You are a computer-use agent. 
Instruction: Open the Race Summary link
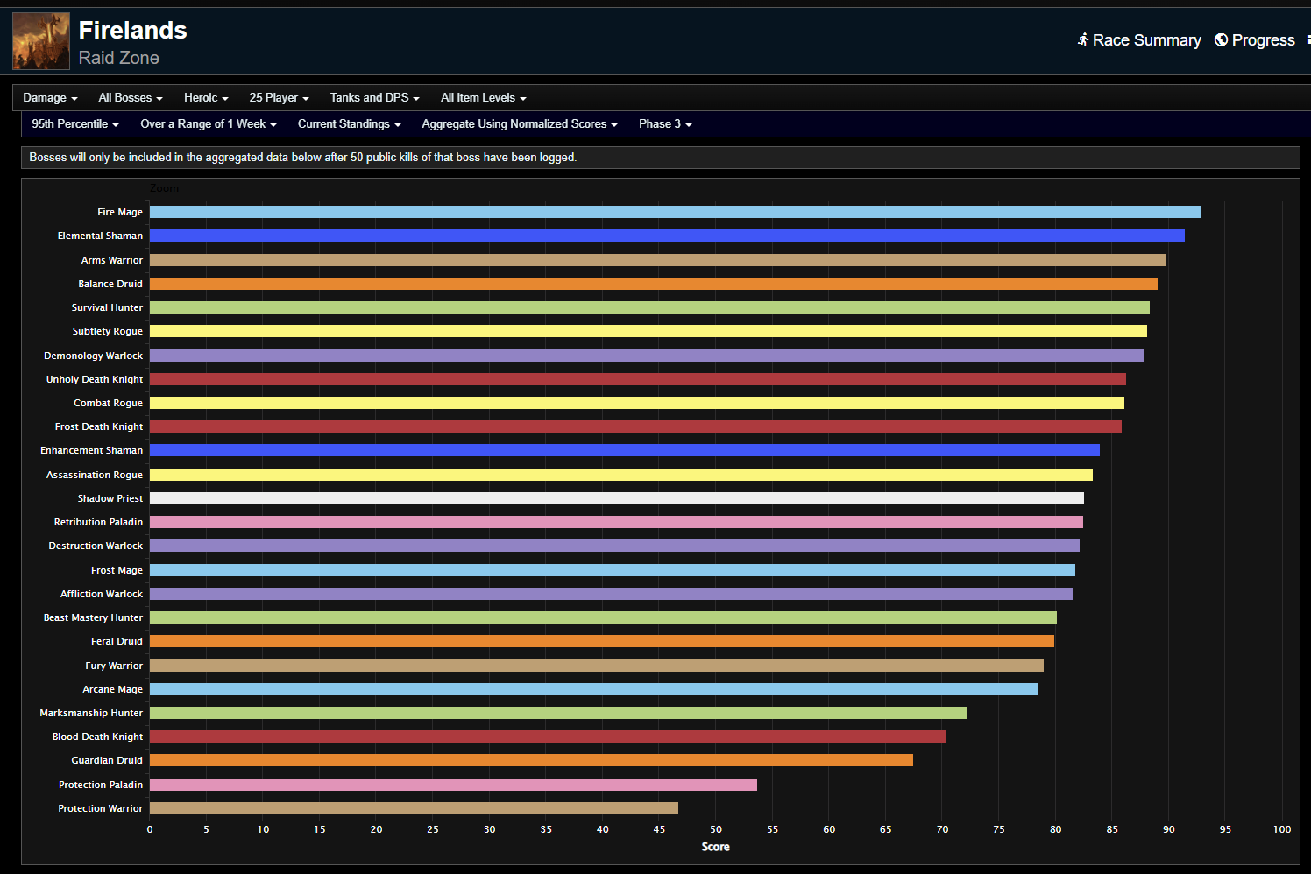(x=1146, y=40)
